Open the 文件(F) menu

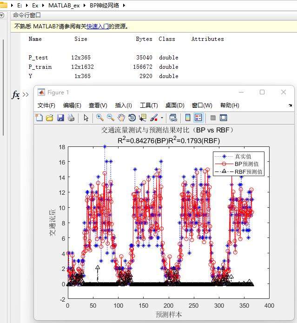pyautogui.click(x=46, y=105)
